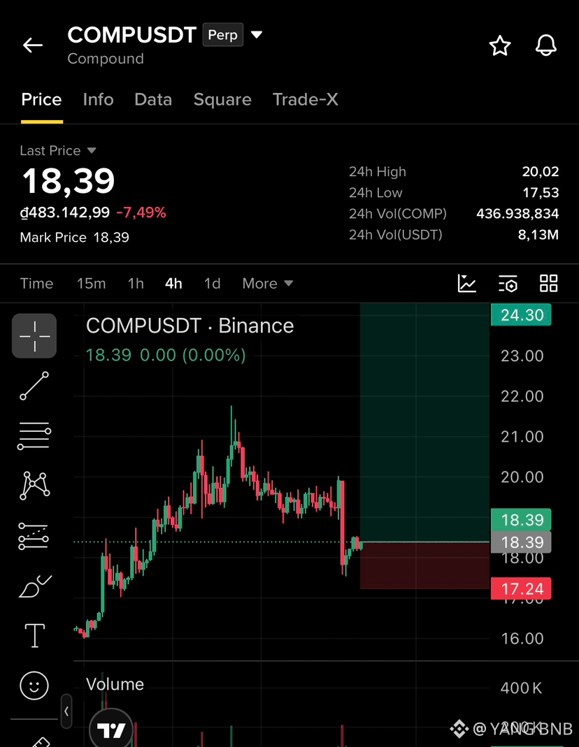Click the 17.24 stop-loss price label

pos(521,589)
